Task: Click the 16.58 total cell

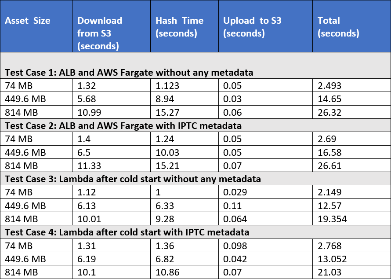Action: click(351, 152)
